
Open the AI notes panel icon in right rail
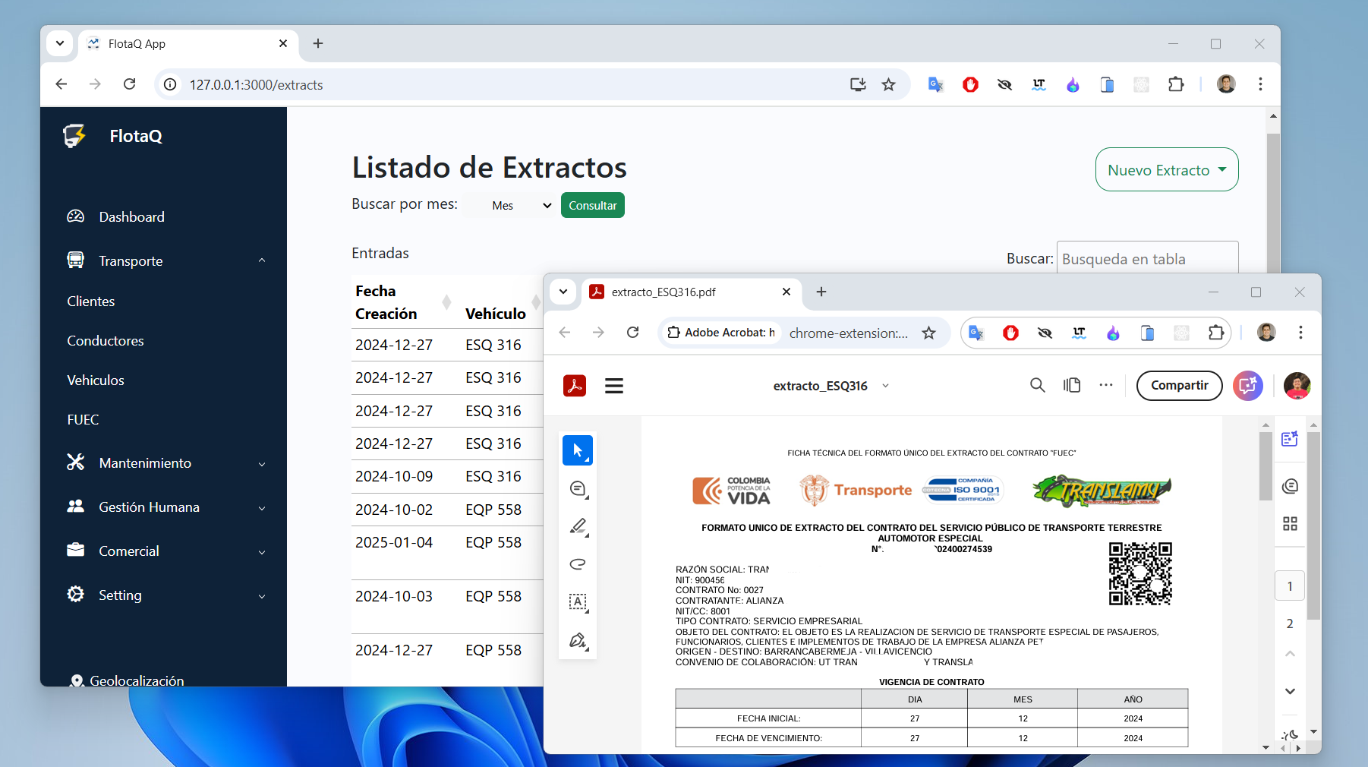click(x=1290, y=439)
